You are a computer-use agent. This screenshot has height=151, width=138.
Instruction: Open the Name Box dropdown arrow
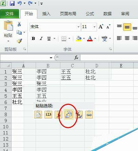tap(51, 58)
